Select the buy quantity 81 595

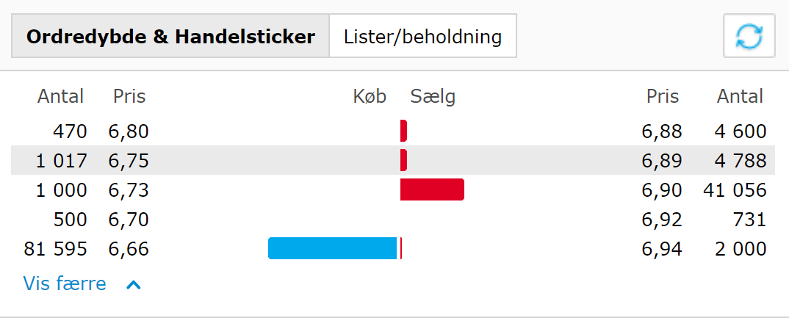[56, 249]
